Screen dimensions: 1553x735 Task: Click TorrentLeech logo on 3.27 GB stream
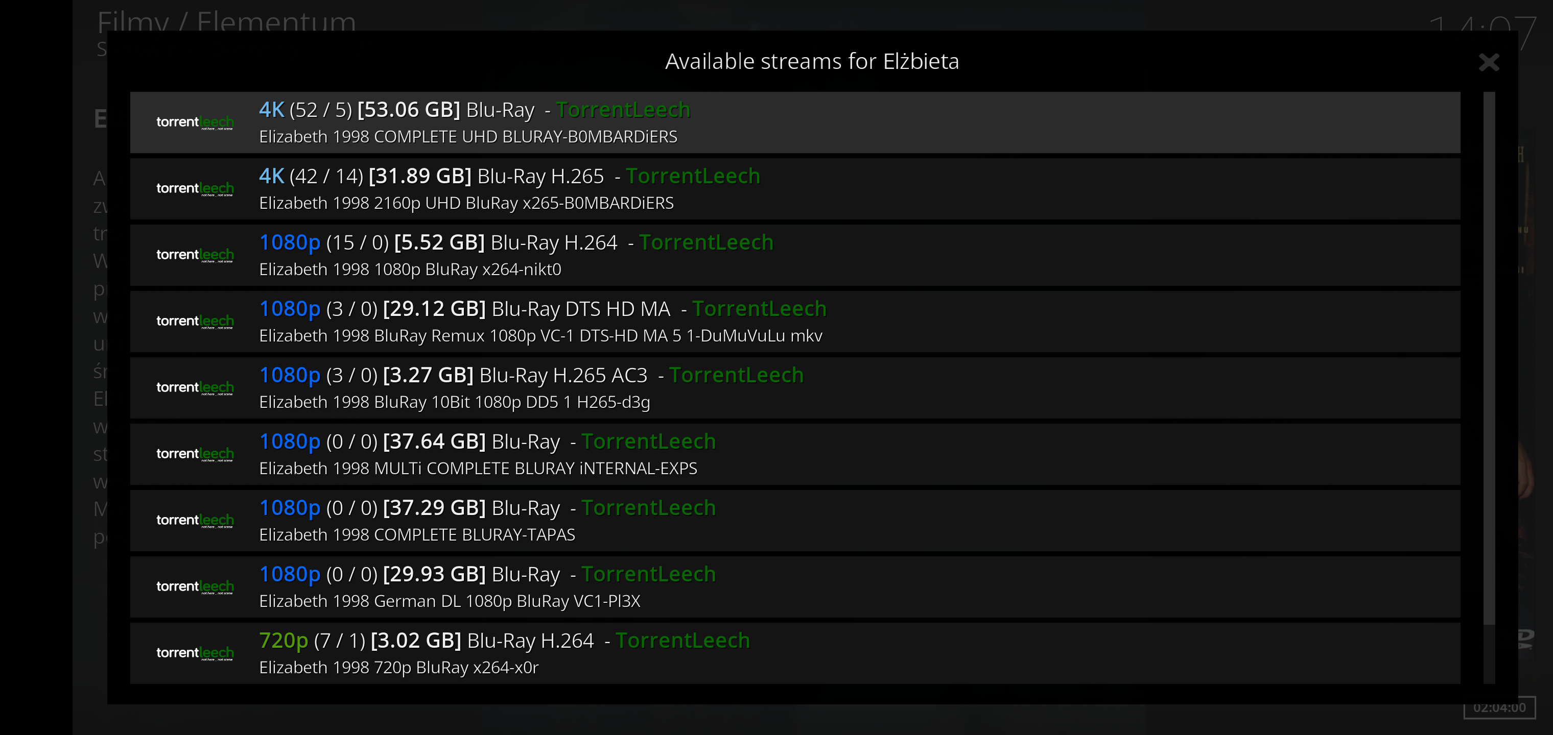[195, 387]
